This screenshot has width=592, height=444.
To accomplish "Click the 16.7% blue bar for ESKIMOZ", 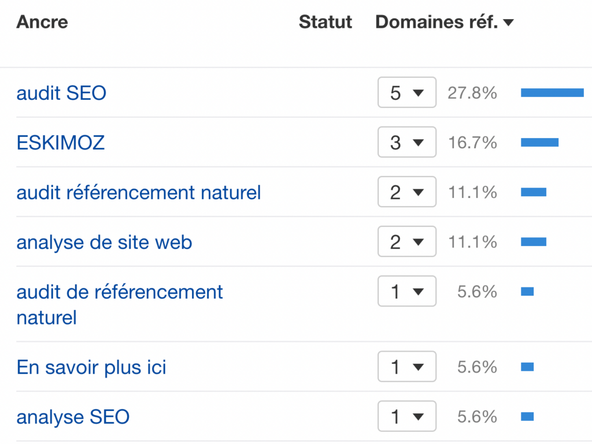I will [539, 142].
